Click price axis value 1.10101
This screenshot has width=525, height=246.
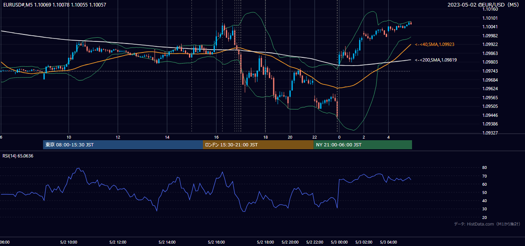(490, 18)
